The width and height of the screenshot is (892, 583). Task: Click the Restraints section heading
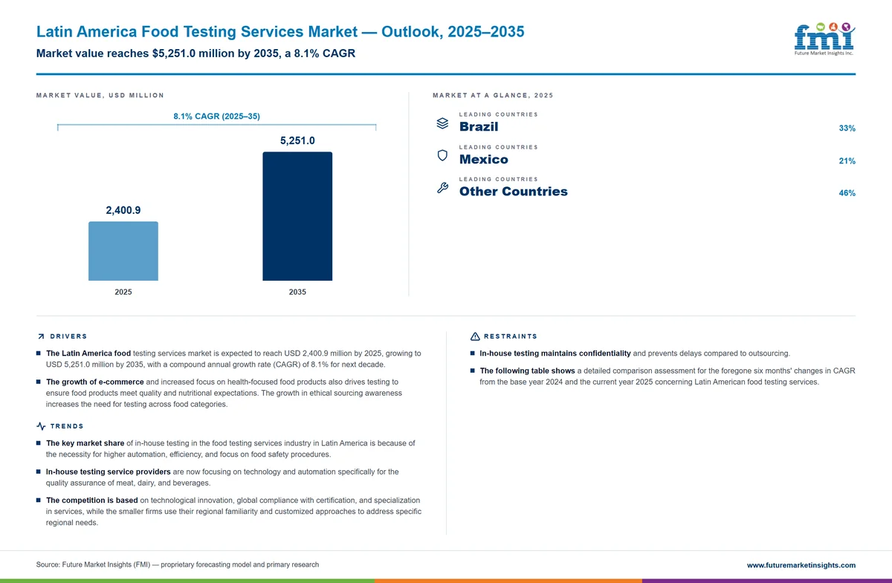511,336
